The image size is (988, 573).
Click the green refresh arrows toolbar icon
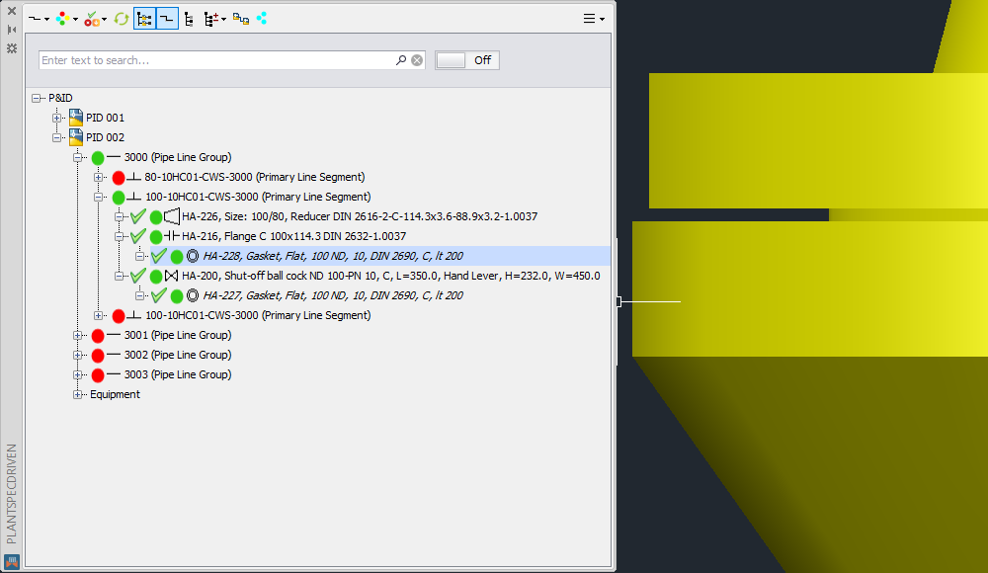122,19
